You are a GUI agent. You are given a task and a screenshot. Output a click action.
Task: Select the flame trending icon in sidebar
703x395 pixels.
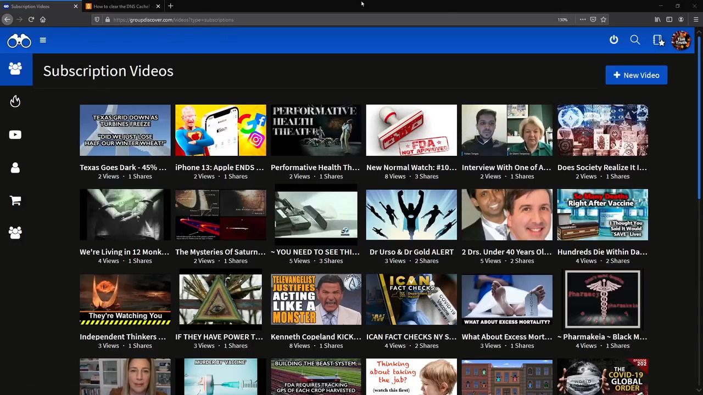coord(15,101)
